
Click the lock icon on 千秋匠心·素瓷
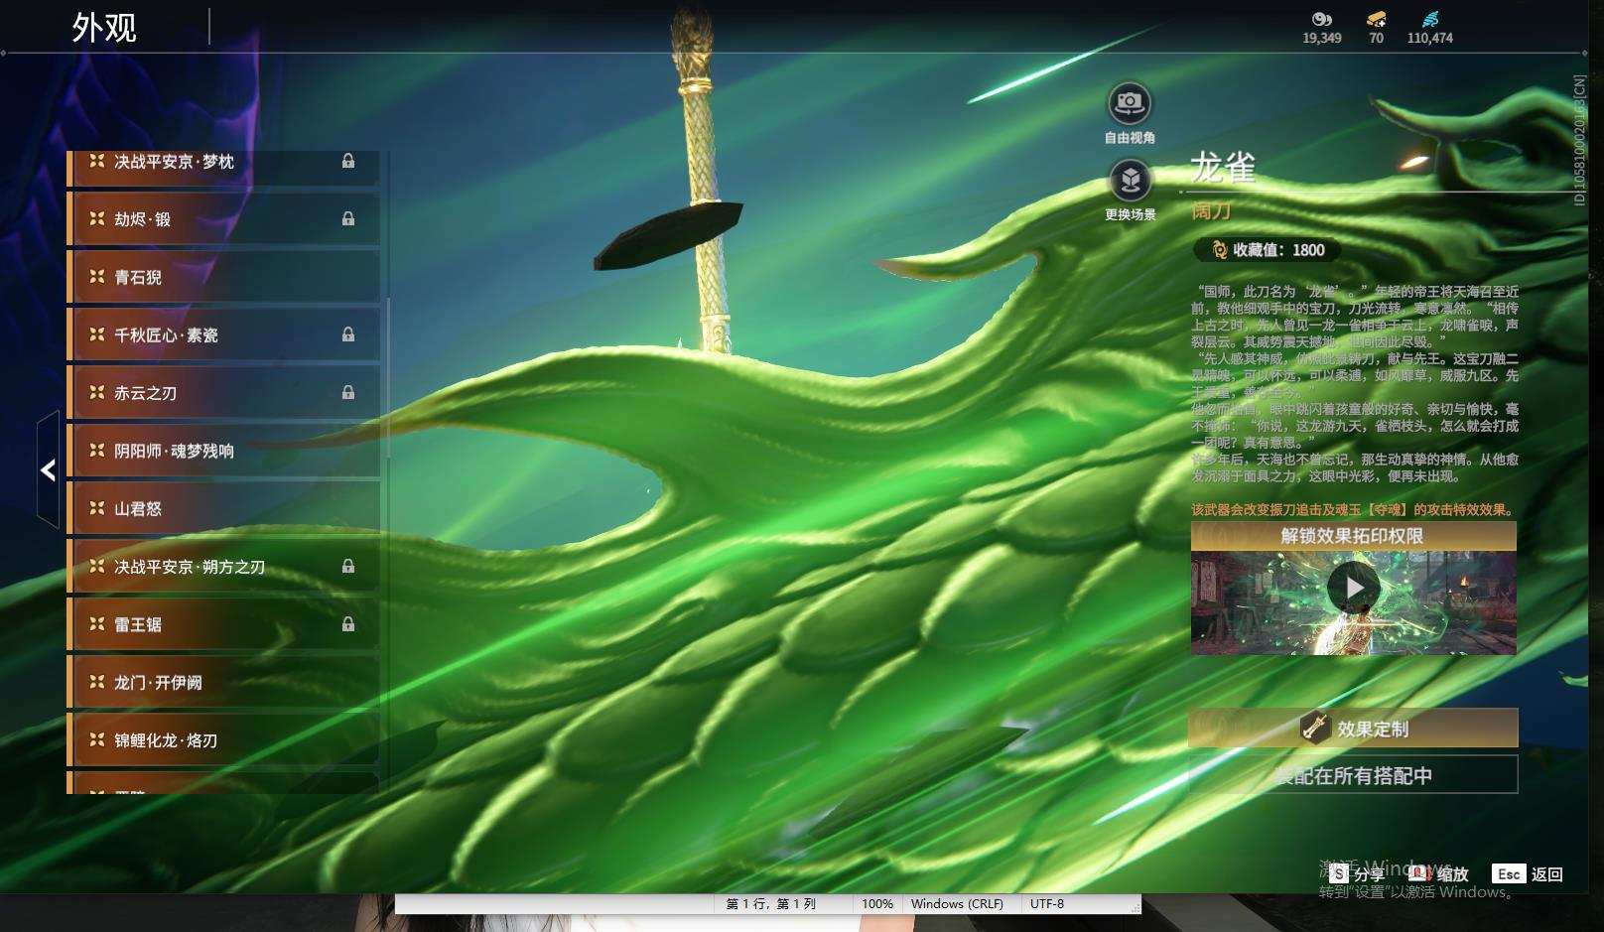pos(348,334)
